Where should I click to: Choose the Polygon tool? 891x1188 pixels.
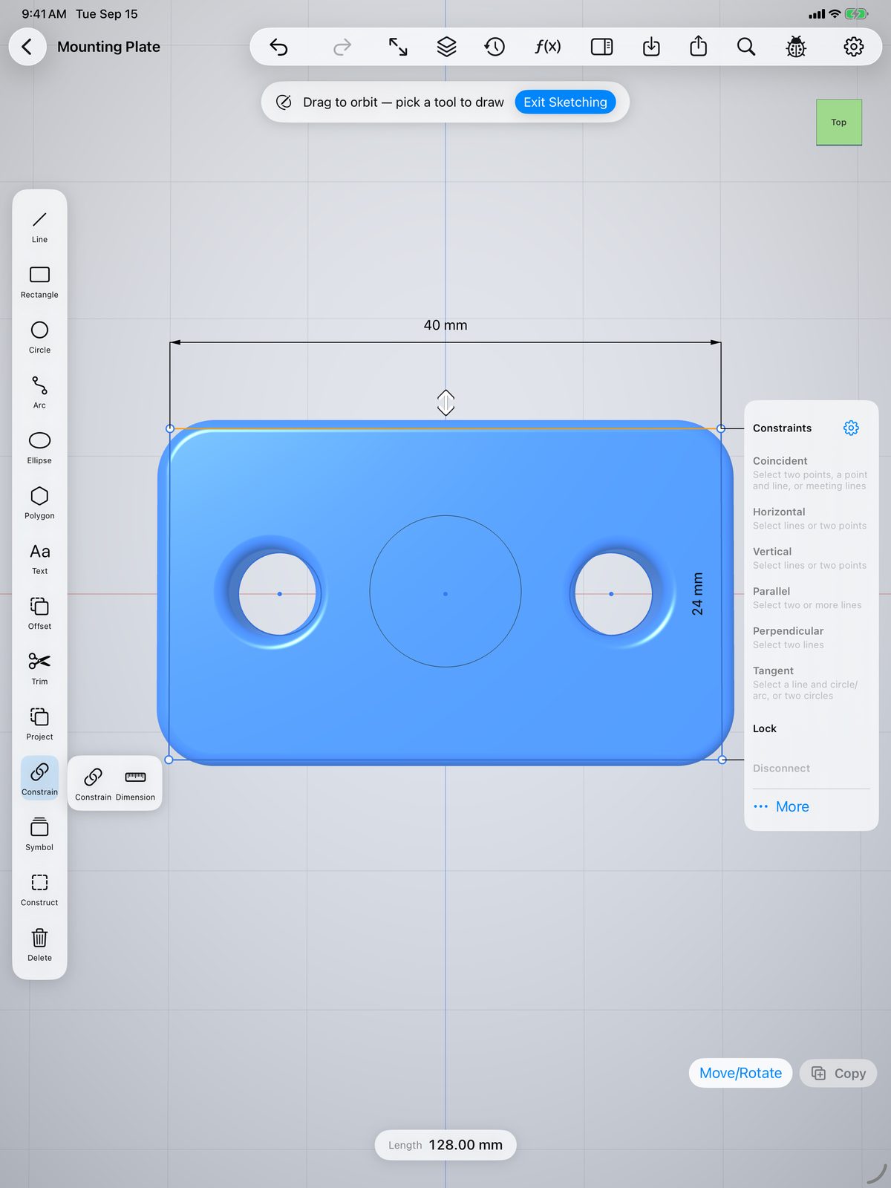(x=39, y=503)
